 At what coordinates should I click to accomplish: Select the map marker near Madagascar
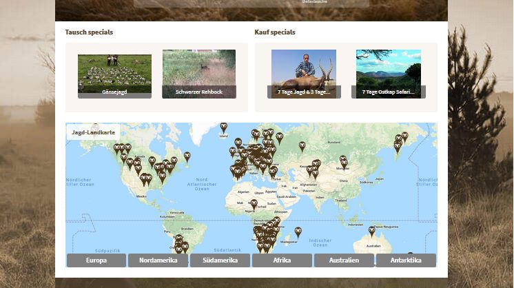298,232
